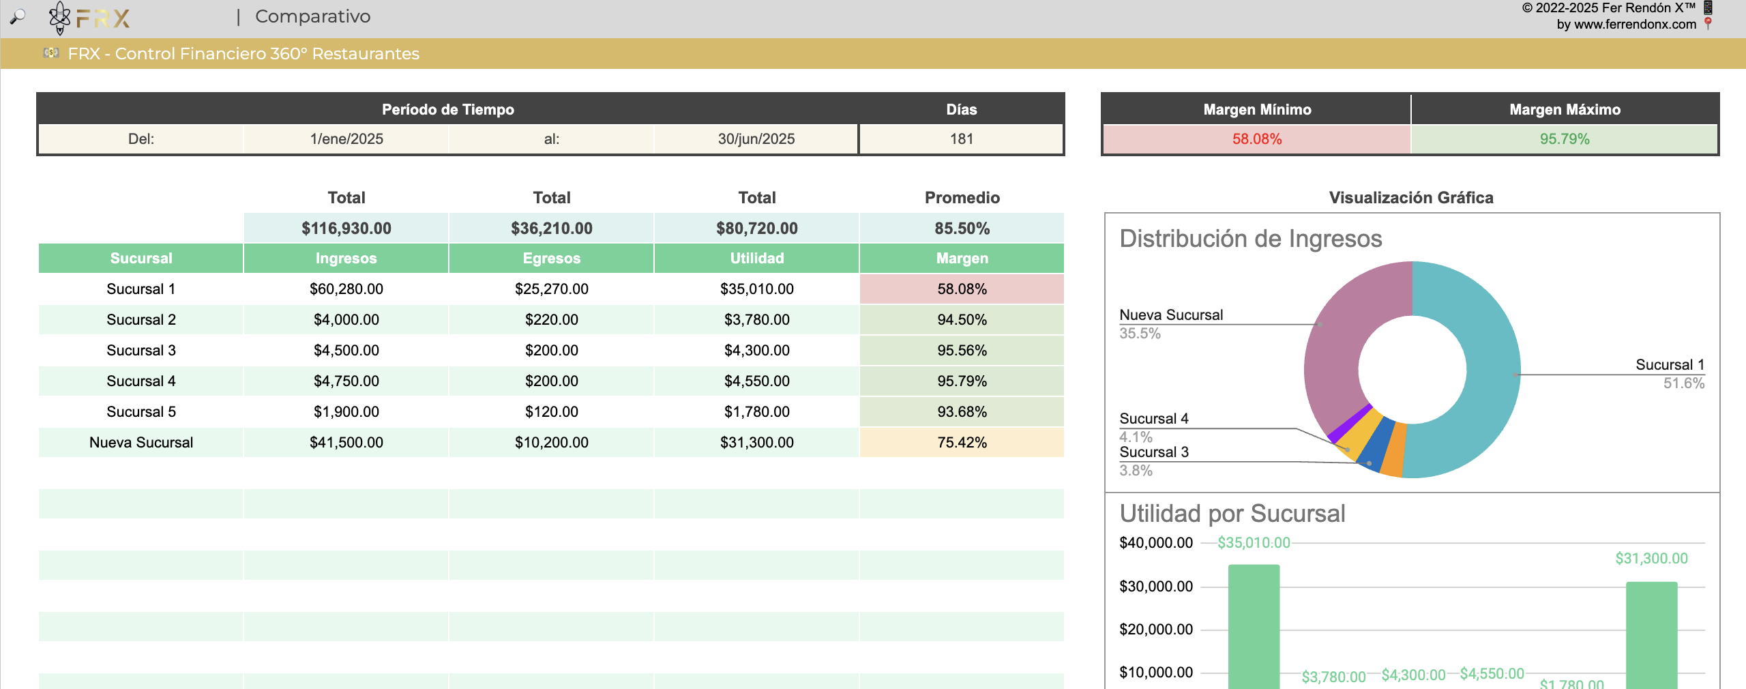1746x689 pixels.
Task: Edit the start date 1/ene/2025
Action: (x=346, y=139)
